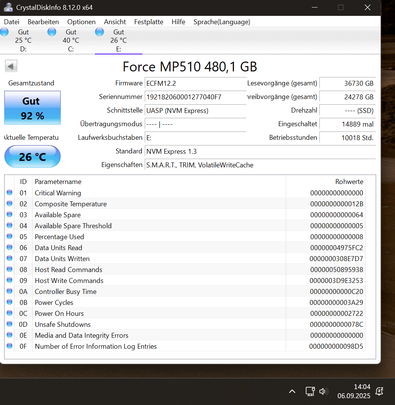Click status orb of Available Spare row

(9, 214)
